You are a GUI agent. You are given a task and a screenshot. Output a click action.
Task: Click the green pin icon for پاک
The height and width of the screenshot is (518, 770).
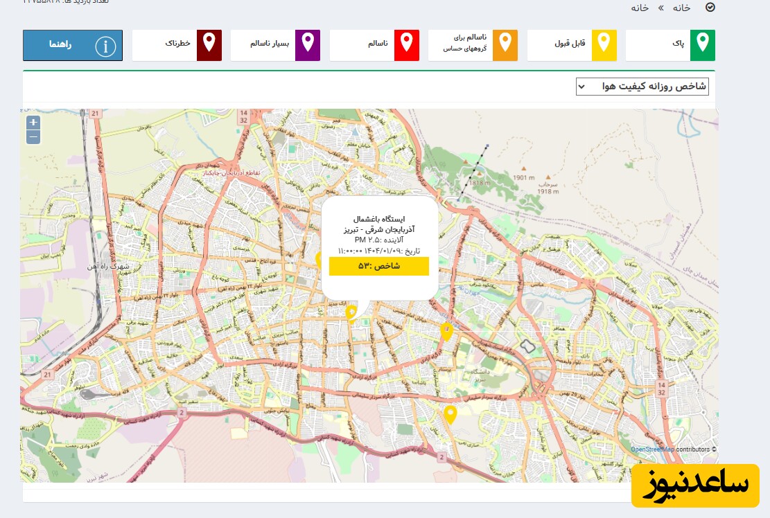[703, 45]
